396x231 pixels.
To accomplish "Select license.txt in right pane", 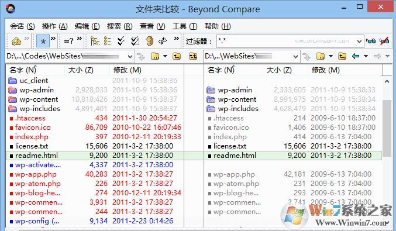I will [230, 146].
